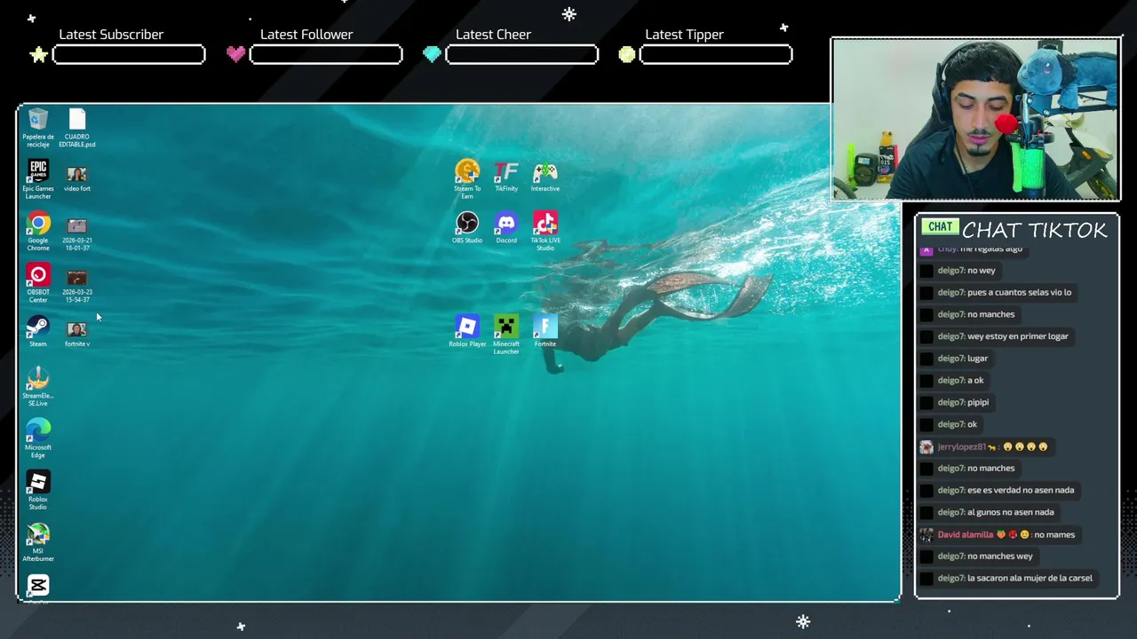1137x639 pixels.
Task: Click the teal gem Cheer icon
Action: [432, 55]
